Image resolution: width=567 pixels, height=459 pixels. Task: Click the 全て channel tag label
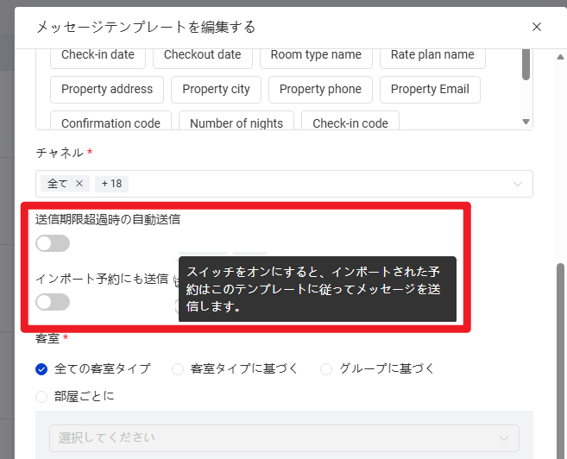58,184
